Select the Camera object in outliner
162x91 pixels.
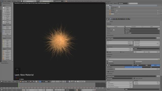pos(113,10)
